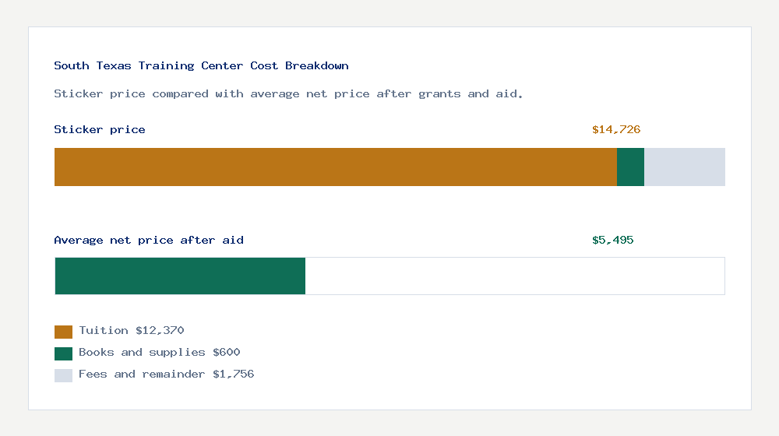The width and height of the screenshot is (779, 436).
Task: Select the green Books and supplies swatch
Action: click(63, 353)
